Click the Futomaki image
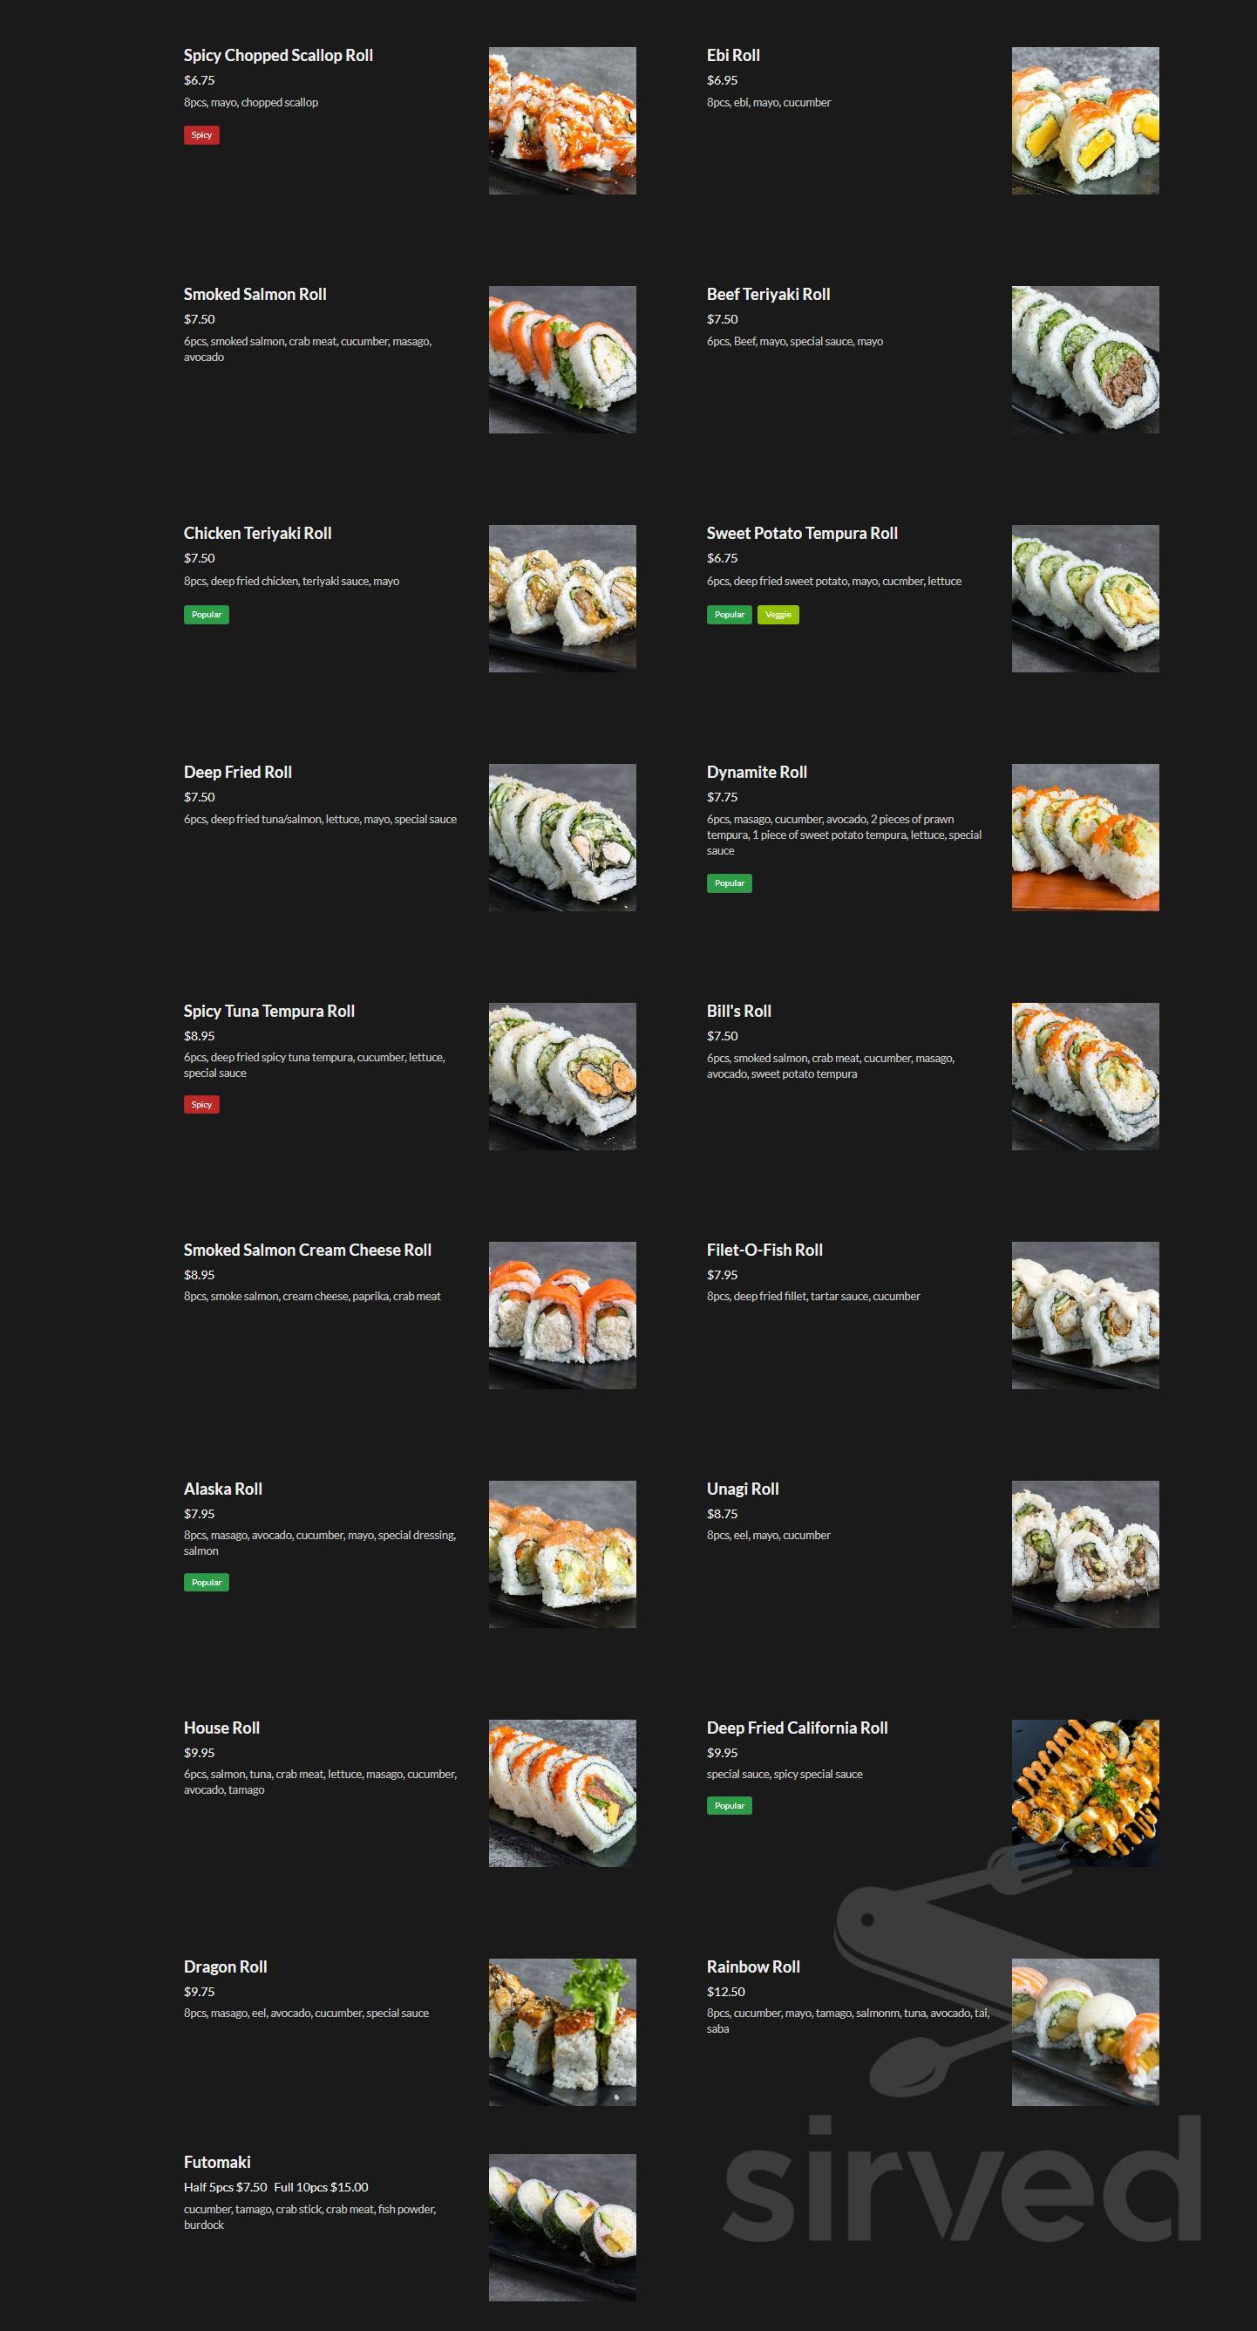Screen dimensions: 1257x2331 561,2227
